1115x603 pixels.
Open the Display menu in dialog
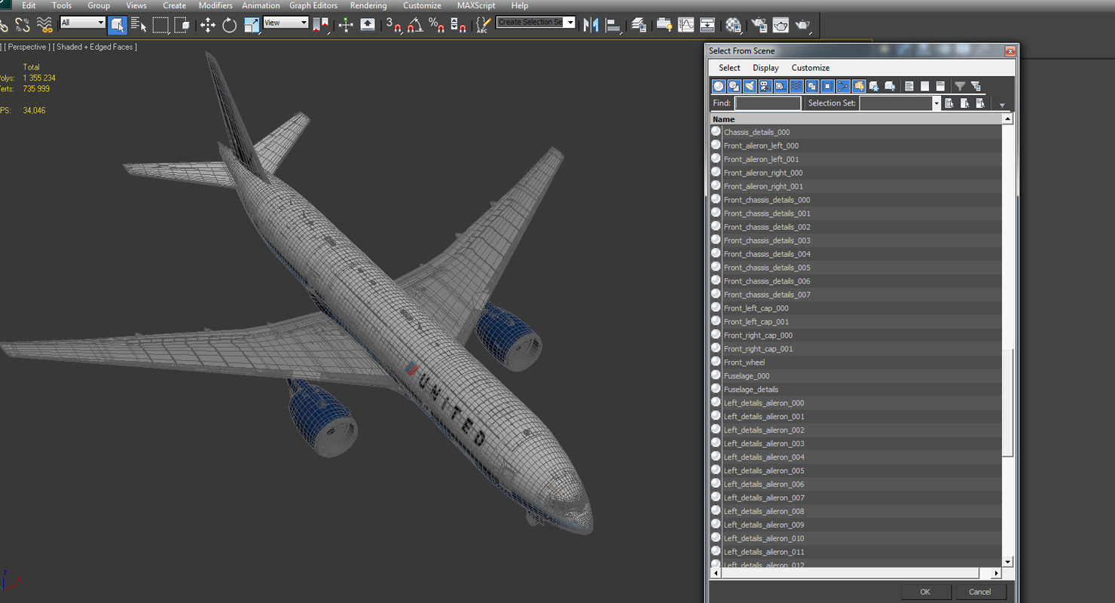[766, 68]
